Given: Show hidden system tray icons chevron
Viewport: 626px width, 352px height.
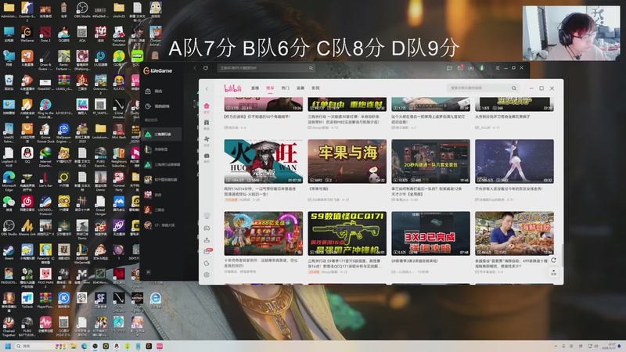Looking at the screenshot, I should point(556,346).
